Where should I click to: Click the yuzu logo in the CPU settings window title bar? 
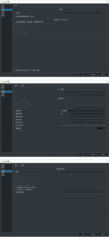click(x=2, y=2)
